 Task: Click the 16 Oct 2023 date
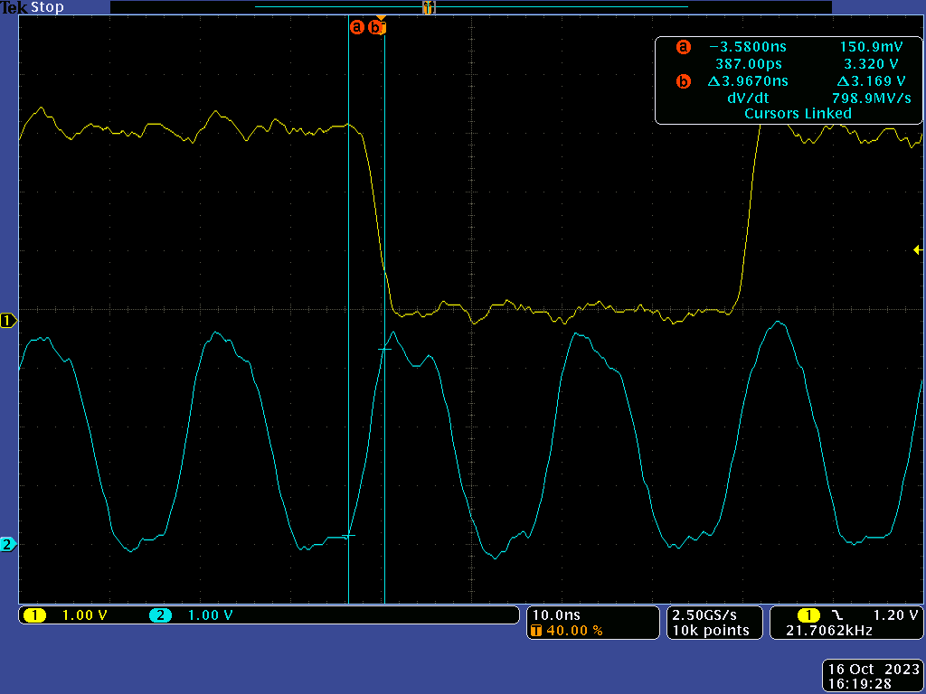874,670
